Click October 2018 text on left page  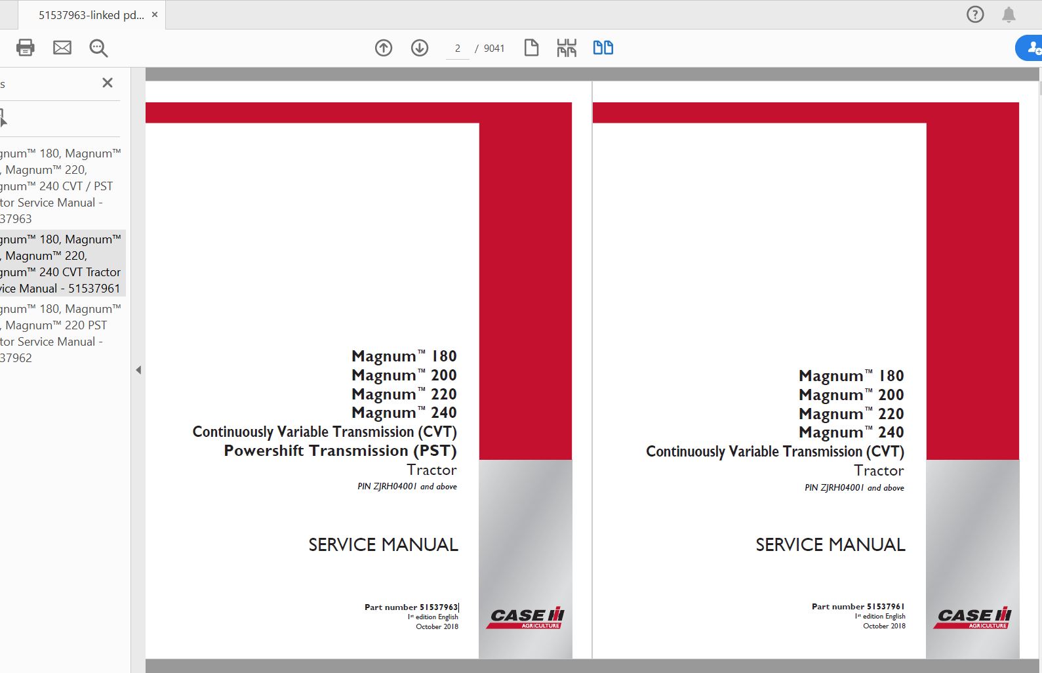(x=437, y=627)
